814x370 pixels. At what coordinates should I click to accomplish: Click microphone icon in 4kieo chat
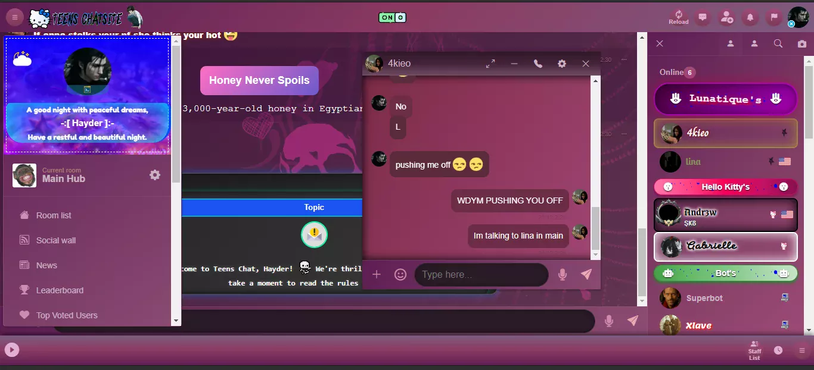pyautogui.click(x=563, y=274)
